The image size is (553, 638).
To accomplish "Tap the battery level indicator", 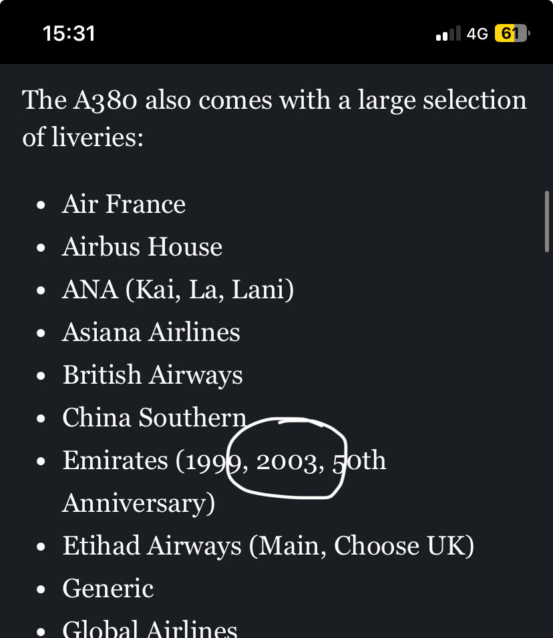I will pyautogui.click(x=512, y=33).
